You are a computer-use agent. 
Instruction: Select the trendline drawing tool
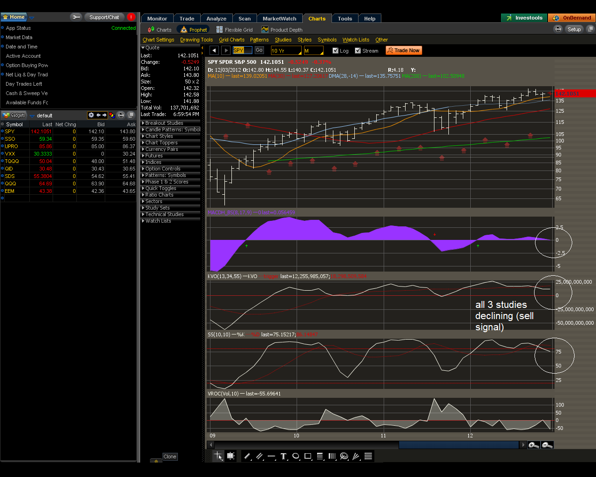click(x=247, y=456)
